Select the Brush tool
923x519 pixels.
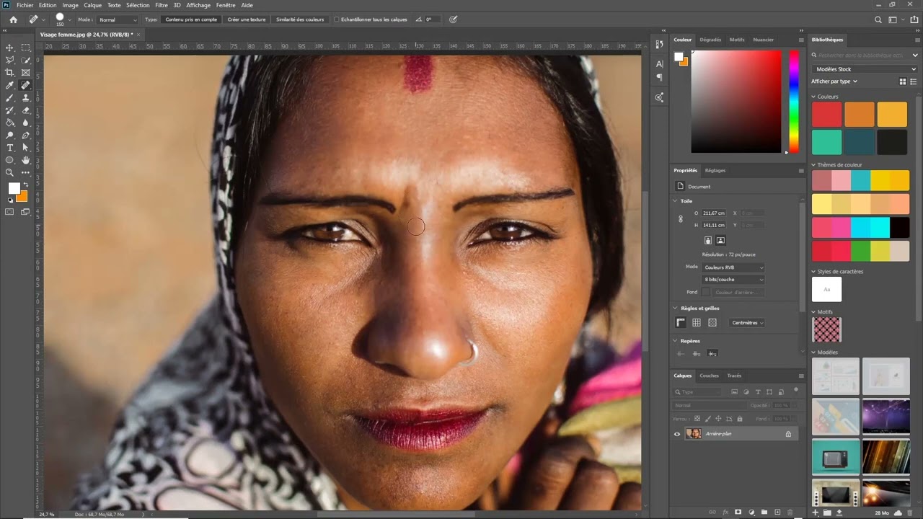(10, 97)
